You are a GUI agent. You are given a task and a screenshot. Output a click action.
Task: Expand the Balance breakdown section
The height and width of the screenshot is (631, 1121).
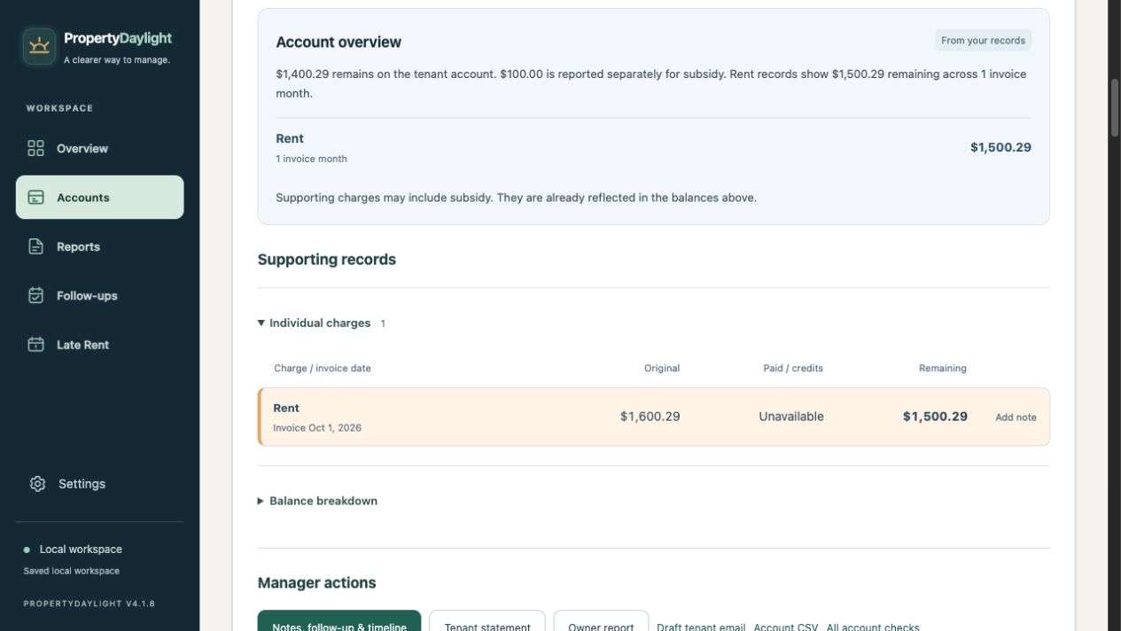click(317, 501)
